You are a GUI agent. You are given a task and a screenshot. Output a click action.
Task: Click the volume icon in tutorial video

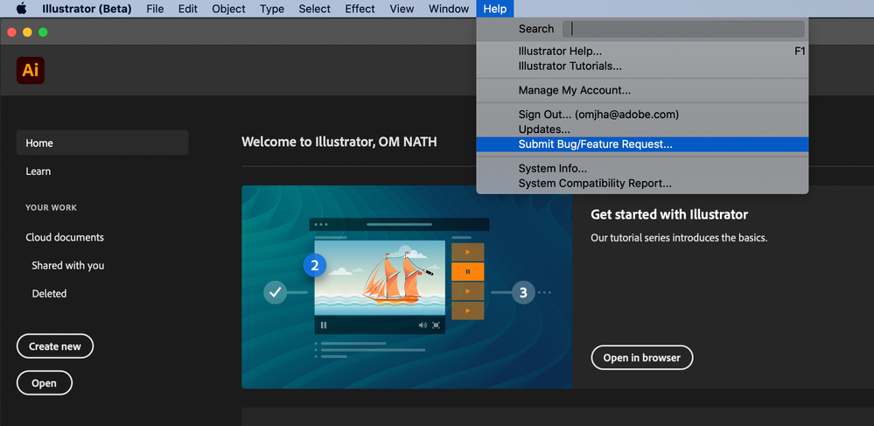423,325
